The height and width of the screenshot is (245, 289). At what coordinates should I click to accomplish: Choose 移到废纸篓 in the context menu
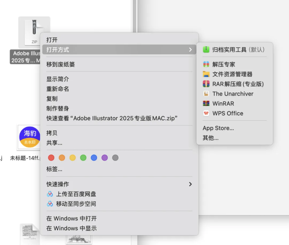click(119, 64)
